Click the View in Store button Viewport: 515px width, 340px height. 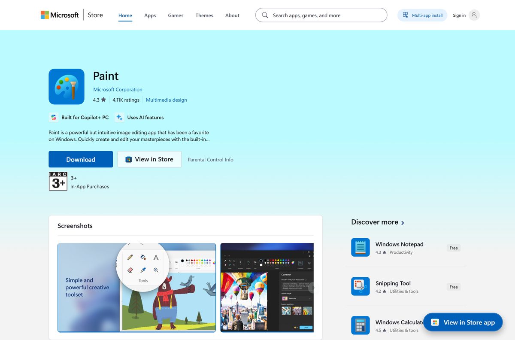(149, 159)
